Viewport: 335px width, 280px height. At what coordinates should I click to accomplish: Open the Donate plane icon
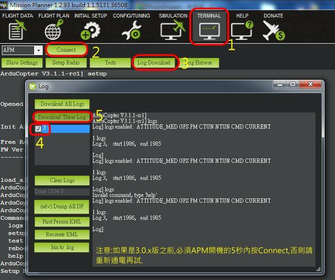click(x=273, y=30)
